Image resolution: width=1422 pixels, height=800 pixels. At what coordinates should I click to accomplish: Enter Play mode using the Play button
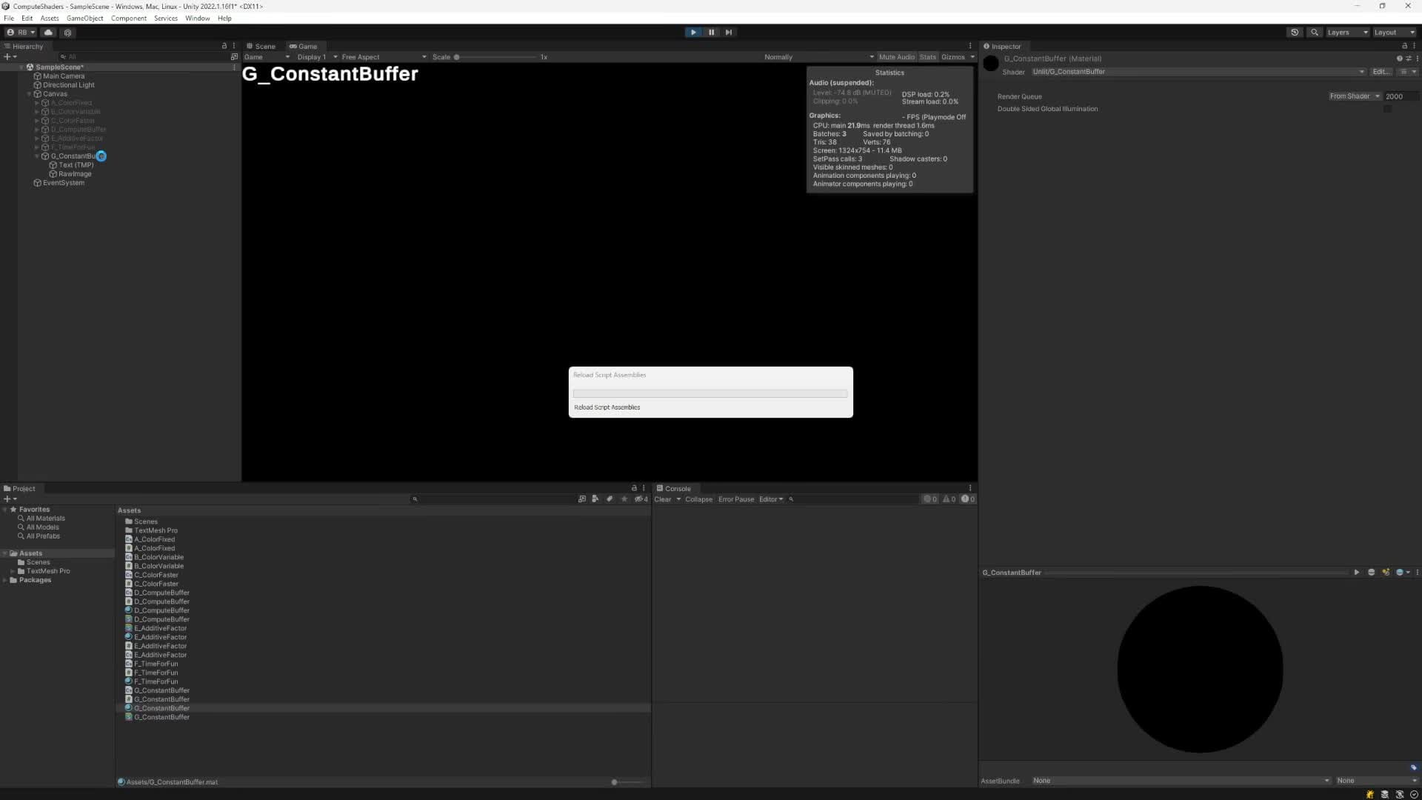[692, 32]
